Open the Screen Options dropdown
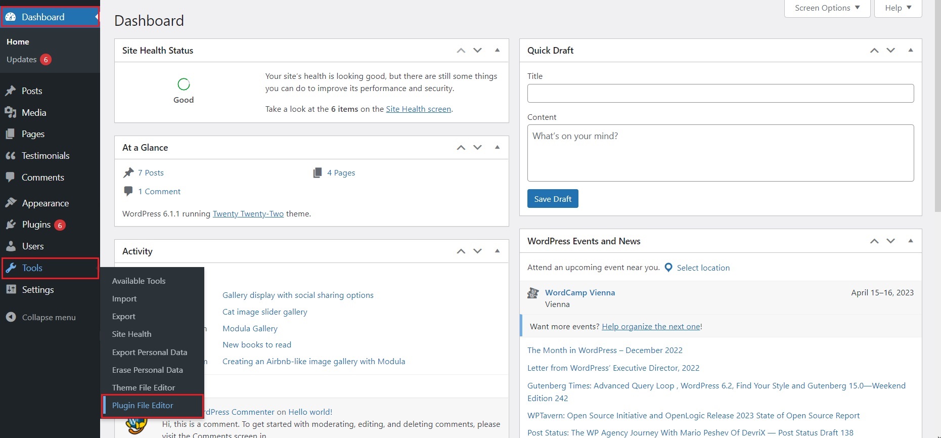This screenshot has height=438, width=941. coord(827,8)
